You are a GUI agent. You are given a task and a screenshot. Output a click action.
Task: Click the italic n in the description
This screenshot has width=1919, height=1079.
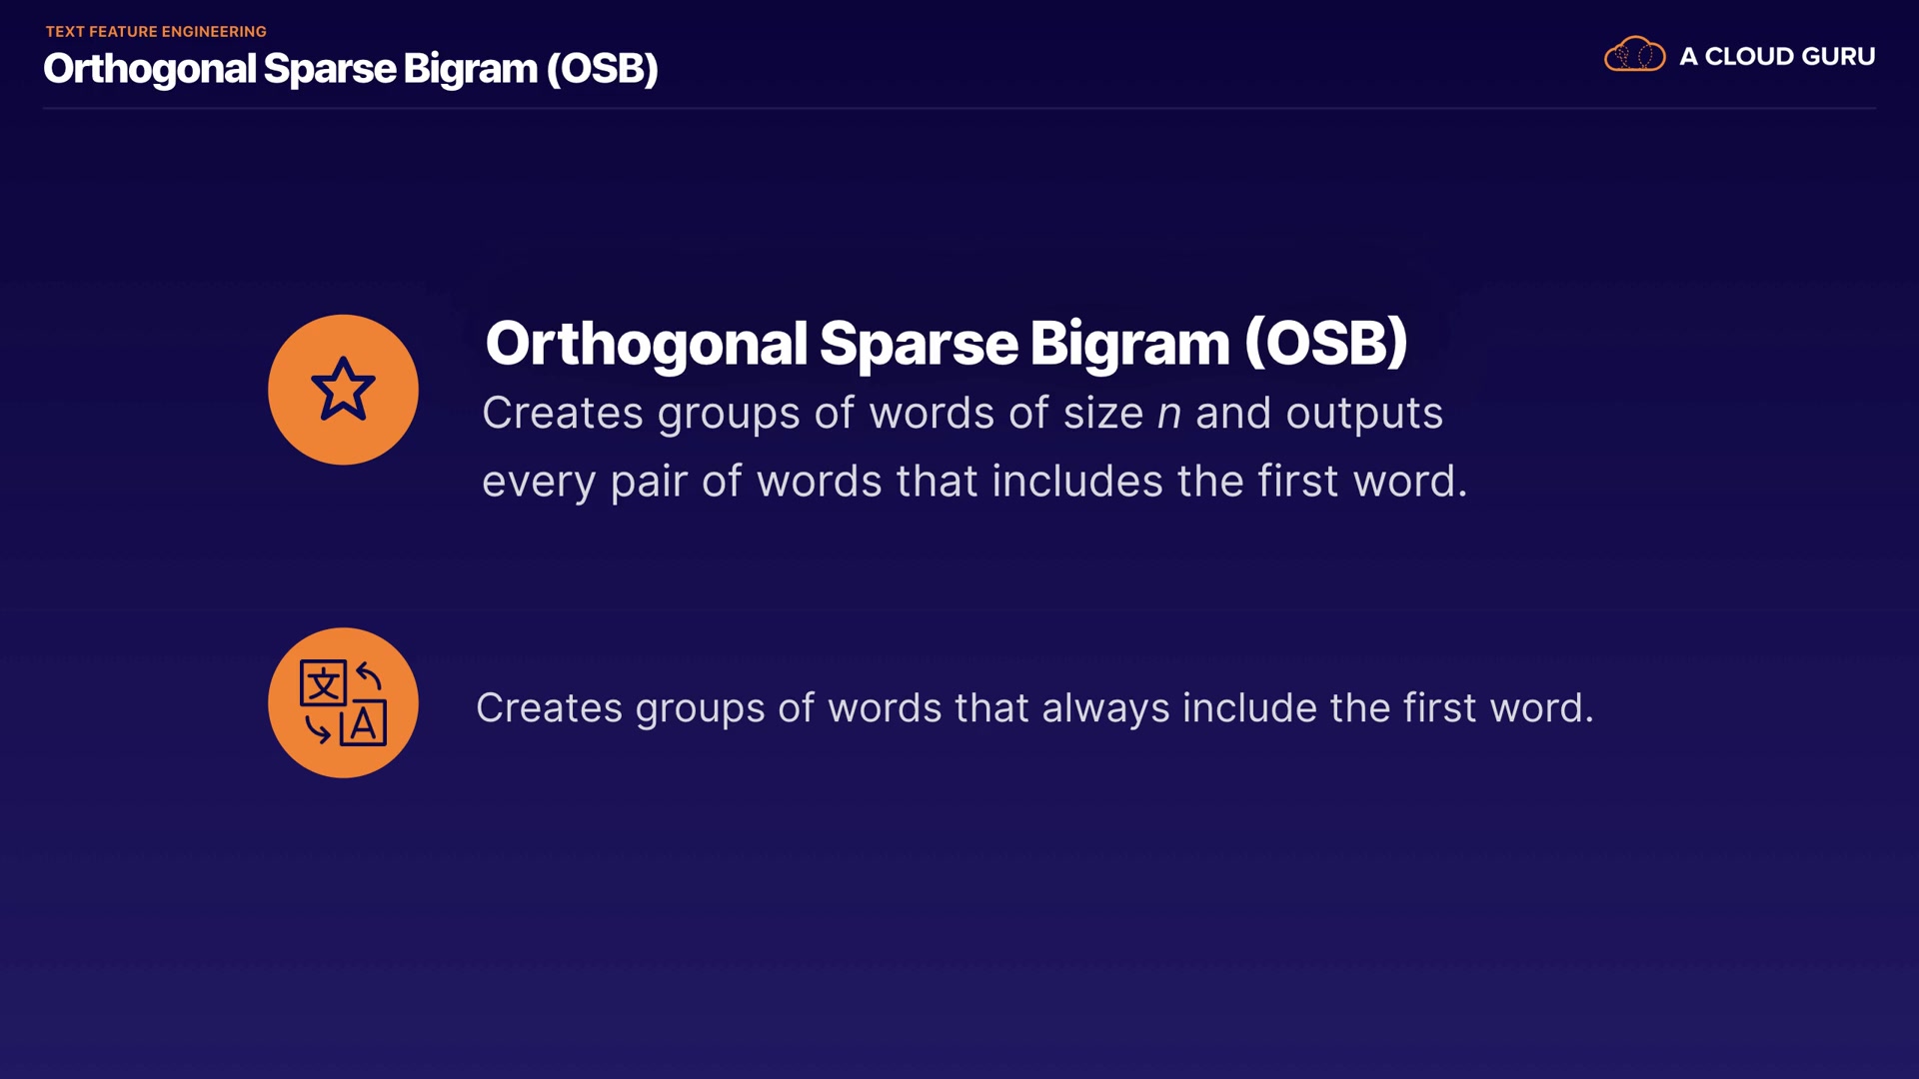pyautogui.click(x=1168, y=414)
